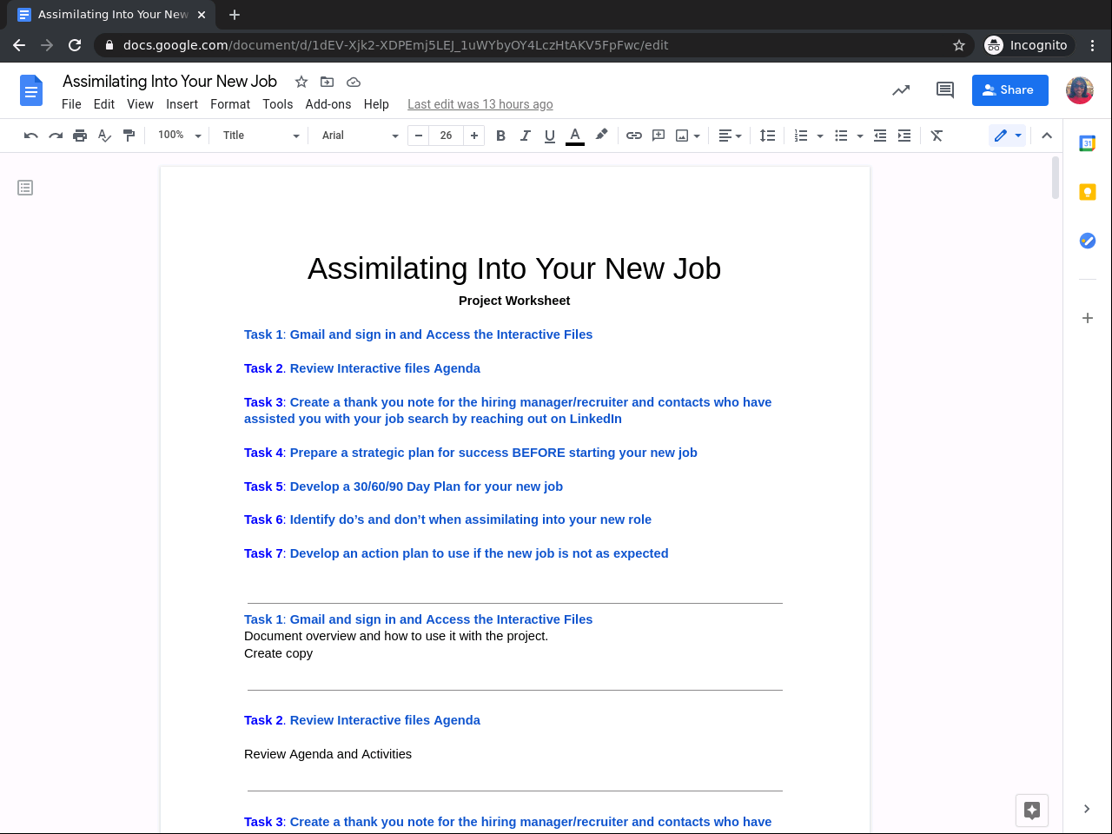Open the Help menu
The image size is (1112, 834).
point(376,104)
